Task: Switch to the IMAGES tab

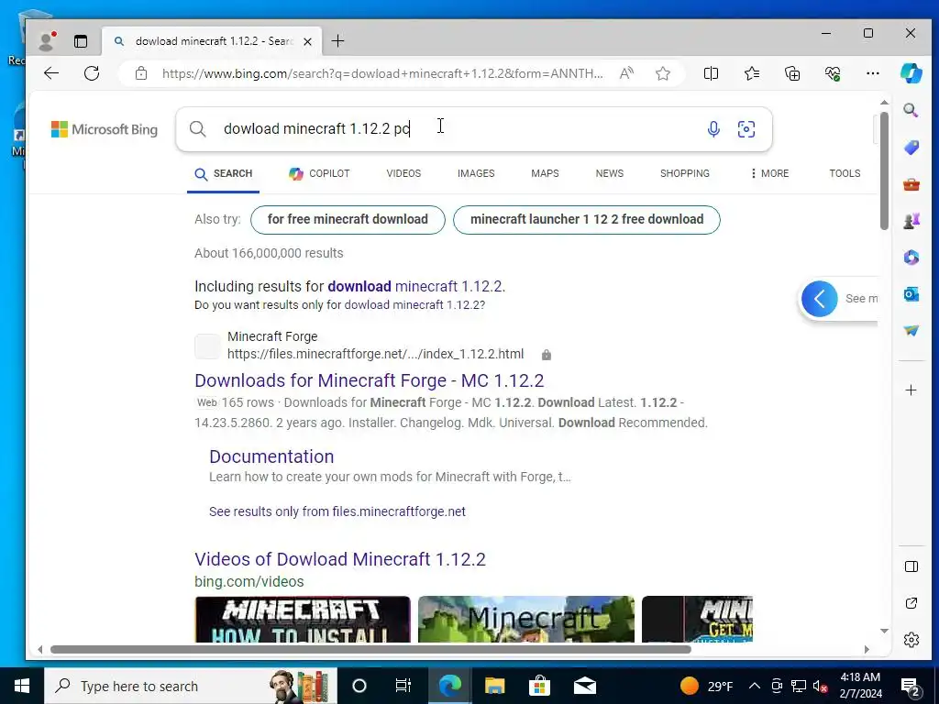Action: tap(476, 173)
